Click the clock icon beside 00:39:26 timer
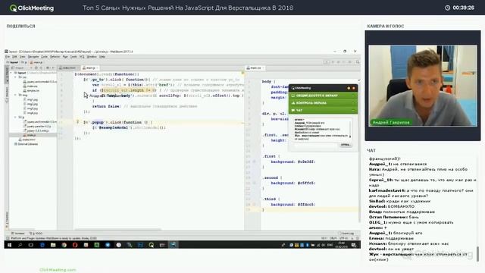Image resolution: width=485 pixels, height=273 pixels. click(447, 8)
